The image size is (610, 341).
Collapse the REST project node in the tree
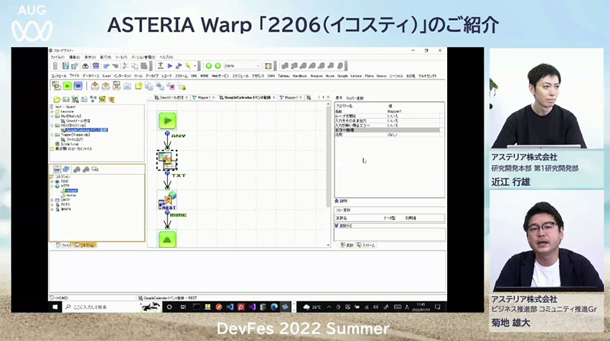tap(52, 125)
